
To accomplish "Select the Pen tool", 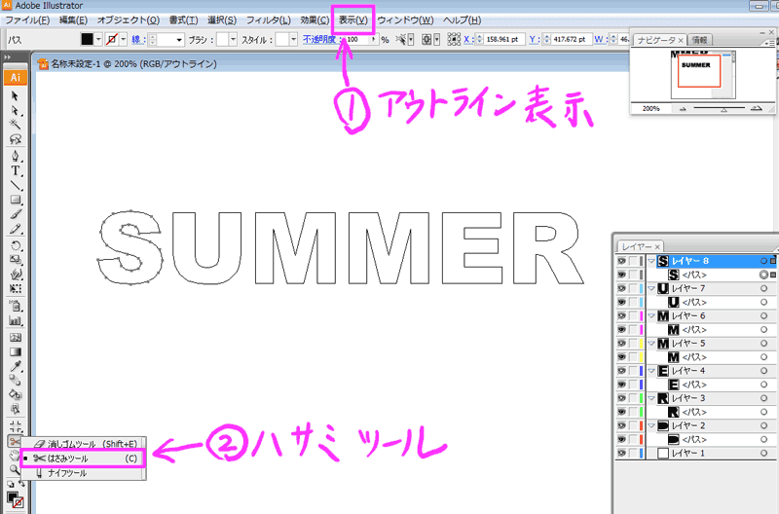I will (16, 156).
